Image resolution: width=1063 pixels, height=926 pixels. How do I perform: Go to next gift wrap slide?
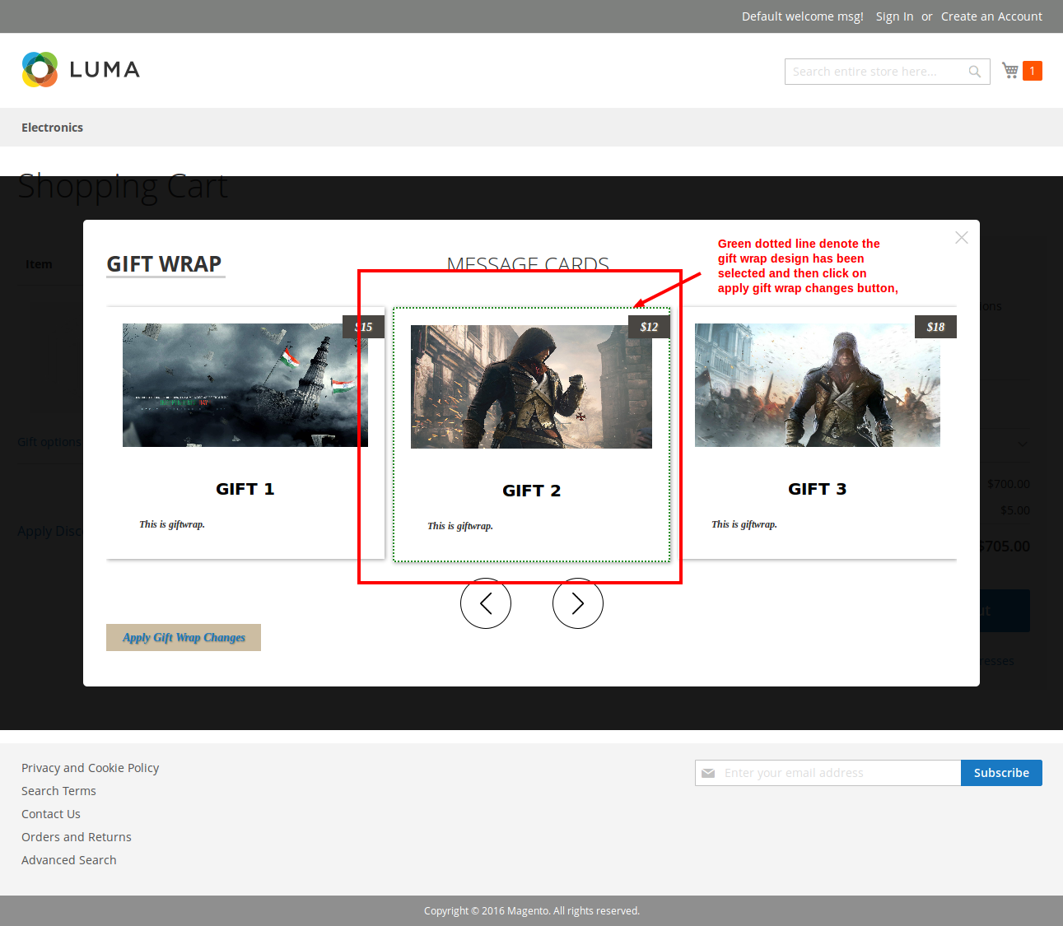tap(578, 603)
